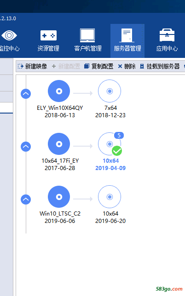185x296 pixels.
Task: Switch to 监控中心 tab label
Action: 10,49
